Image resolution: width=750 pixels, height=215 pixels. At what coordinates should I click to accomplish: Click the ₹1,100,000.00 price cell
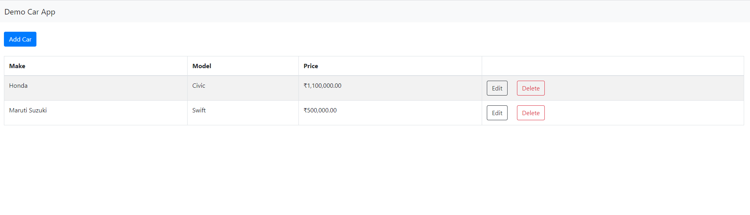tap(322, 85)
